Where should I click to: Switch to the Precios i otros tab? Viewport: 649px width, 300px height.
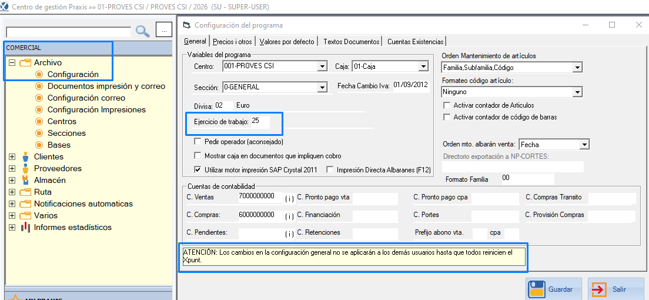[x=233, y=41]
